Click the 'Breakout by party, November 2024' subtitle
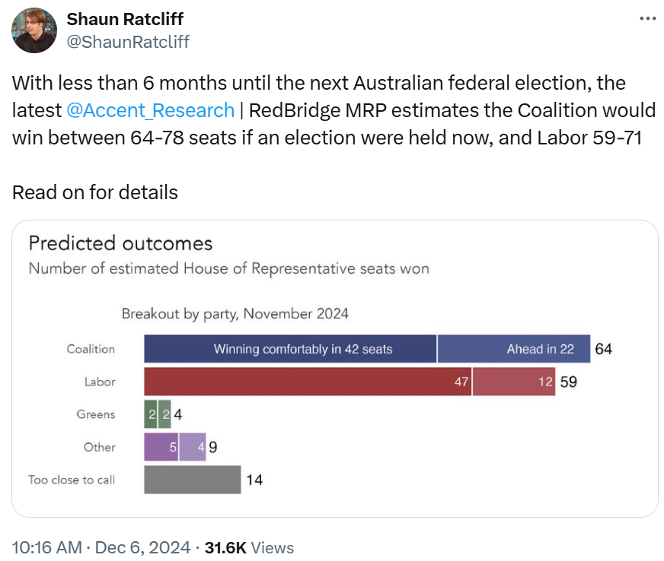This screenshot has width=664, height=561. (235, 313)
